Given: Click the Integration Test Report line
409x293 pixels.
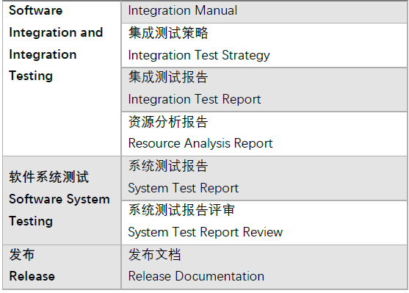Looking at the screenshot, I should pos(195,99).
